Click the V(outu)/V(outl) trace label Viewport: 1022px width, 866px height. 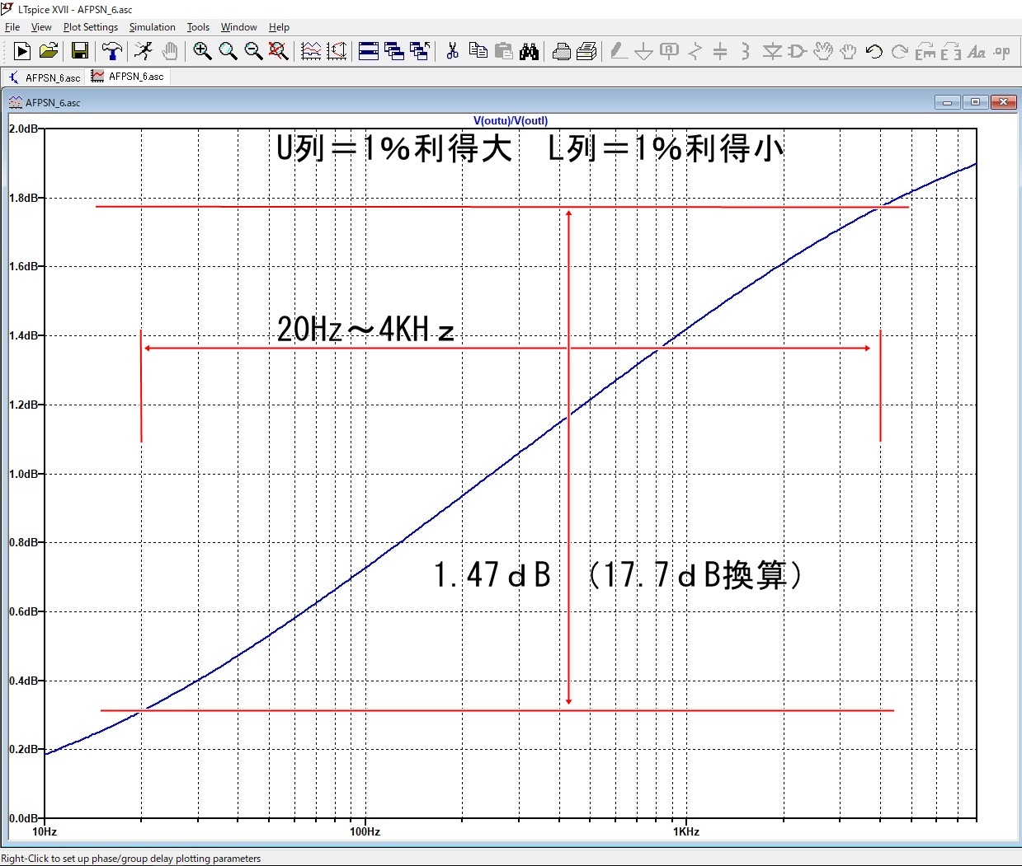(511, 120)
